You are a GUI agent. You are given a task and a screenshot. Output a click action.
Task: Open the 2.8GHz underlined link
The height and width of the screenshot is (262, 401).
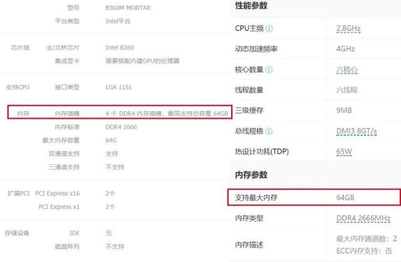[x=348, y=28]
